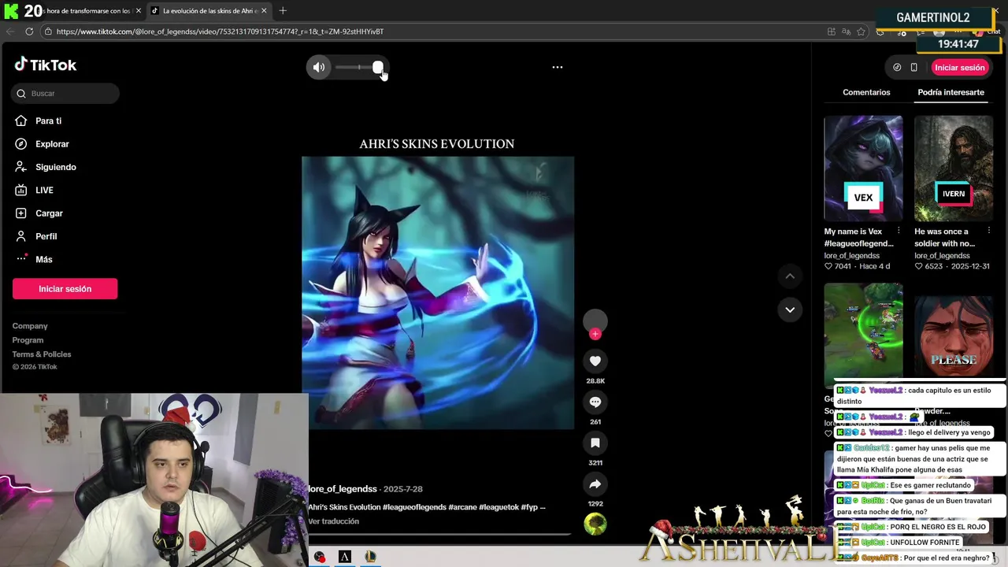Click the 2025-7-28 post date
The width and height of the screenshot is (1008, 567).
tap(404, 489)
